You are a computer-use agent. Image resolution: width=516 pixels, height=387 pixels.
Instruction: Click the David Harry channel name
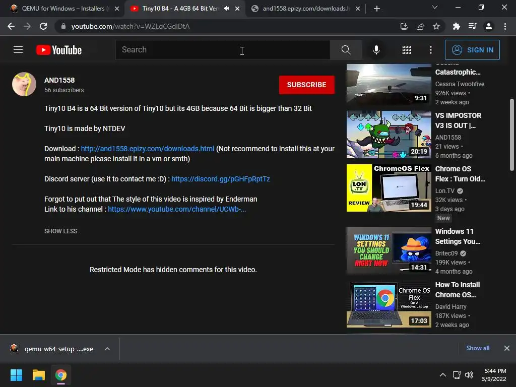[451, 307]
